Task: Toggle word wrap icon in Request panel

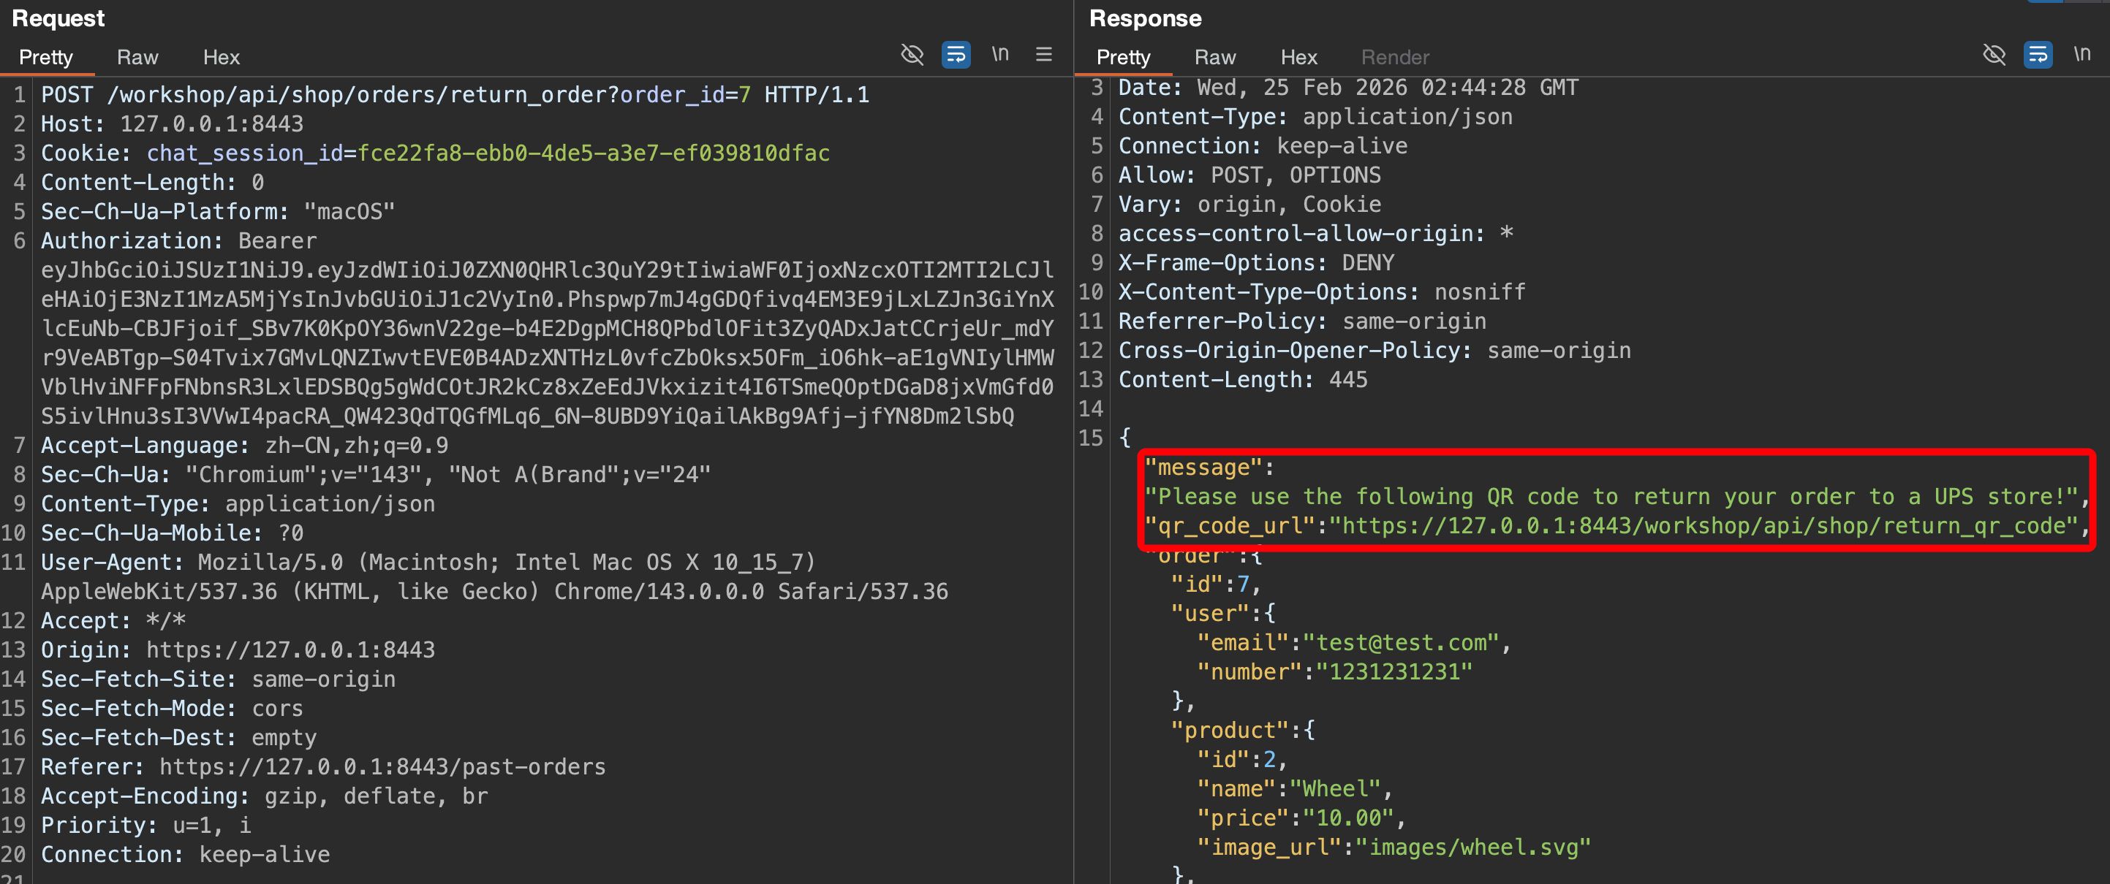Action: click(x=956, y=55)
